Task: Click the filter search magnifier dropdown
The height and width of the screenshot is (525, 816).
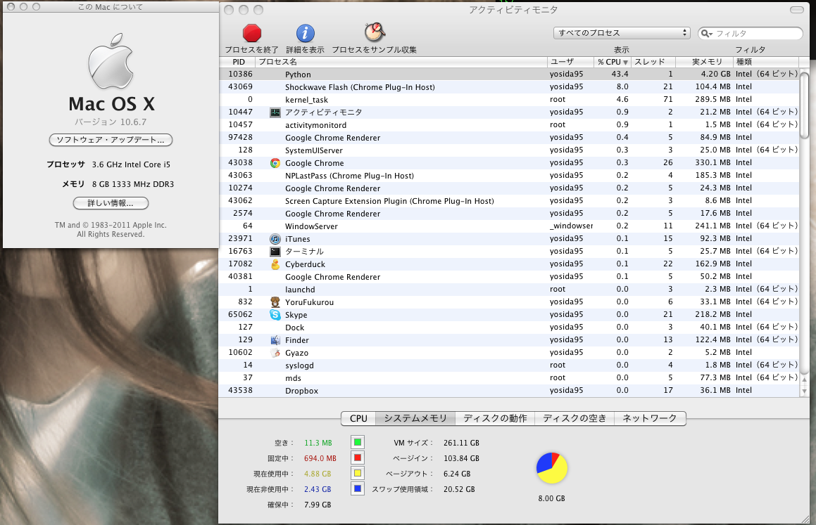Action: tap(707, 34)
